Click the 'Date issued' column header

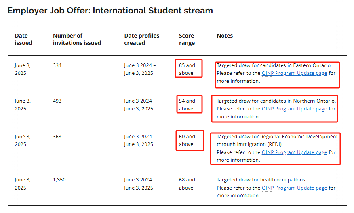pyautogui.click(x=23, y=39)
